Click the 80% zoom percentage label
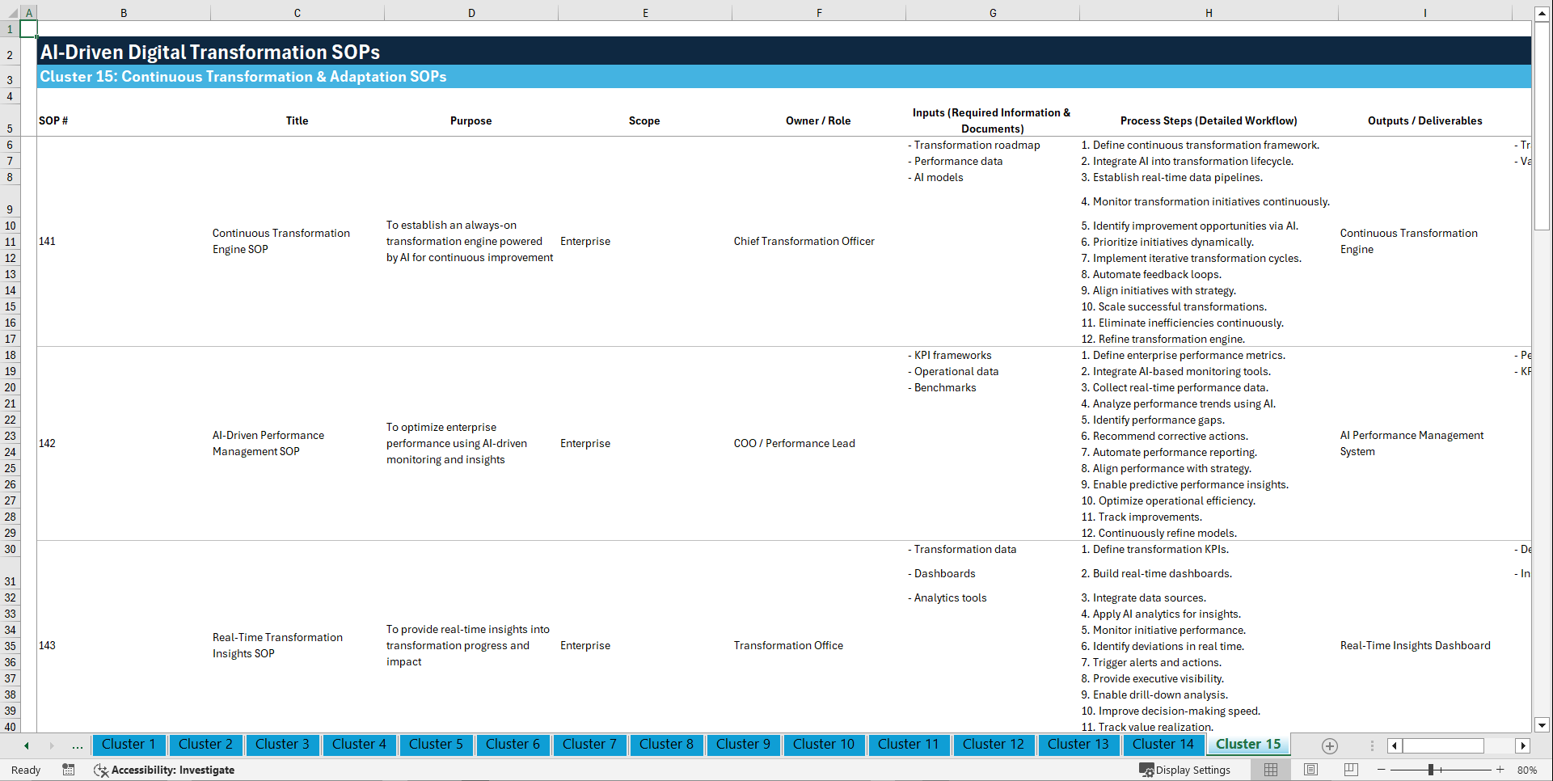This screenshot has width=1553, height=781. click(x=1528, y=770)
